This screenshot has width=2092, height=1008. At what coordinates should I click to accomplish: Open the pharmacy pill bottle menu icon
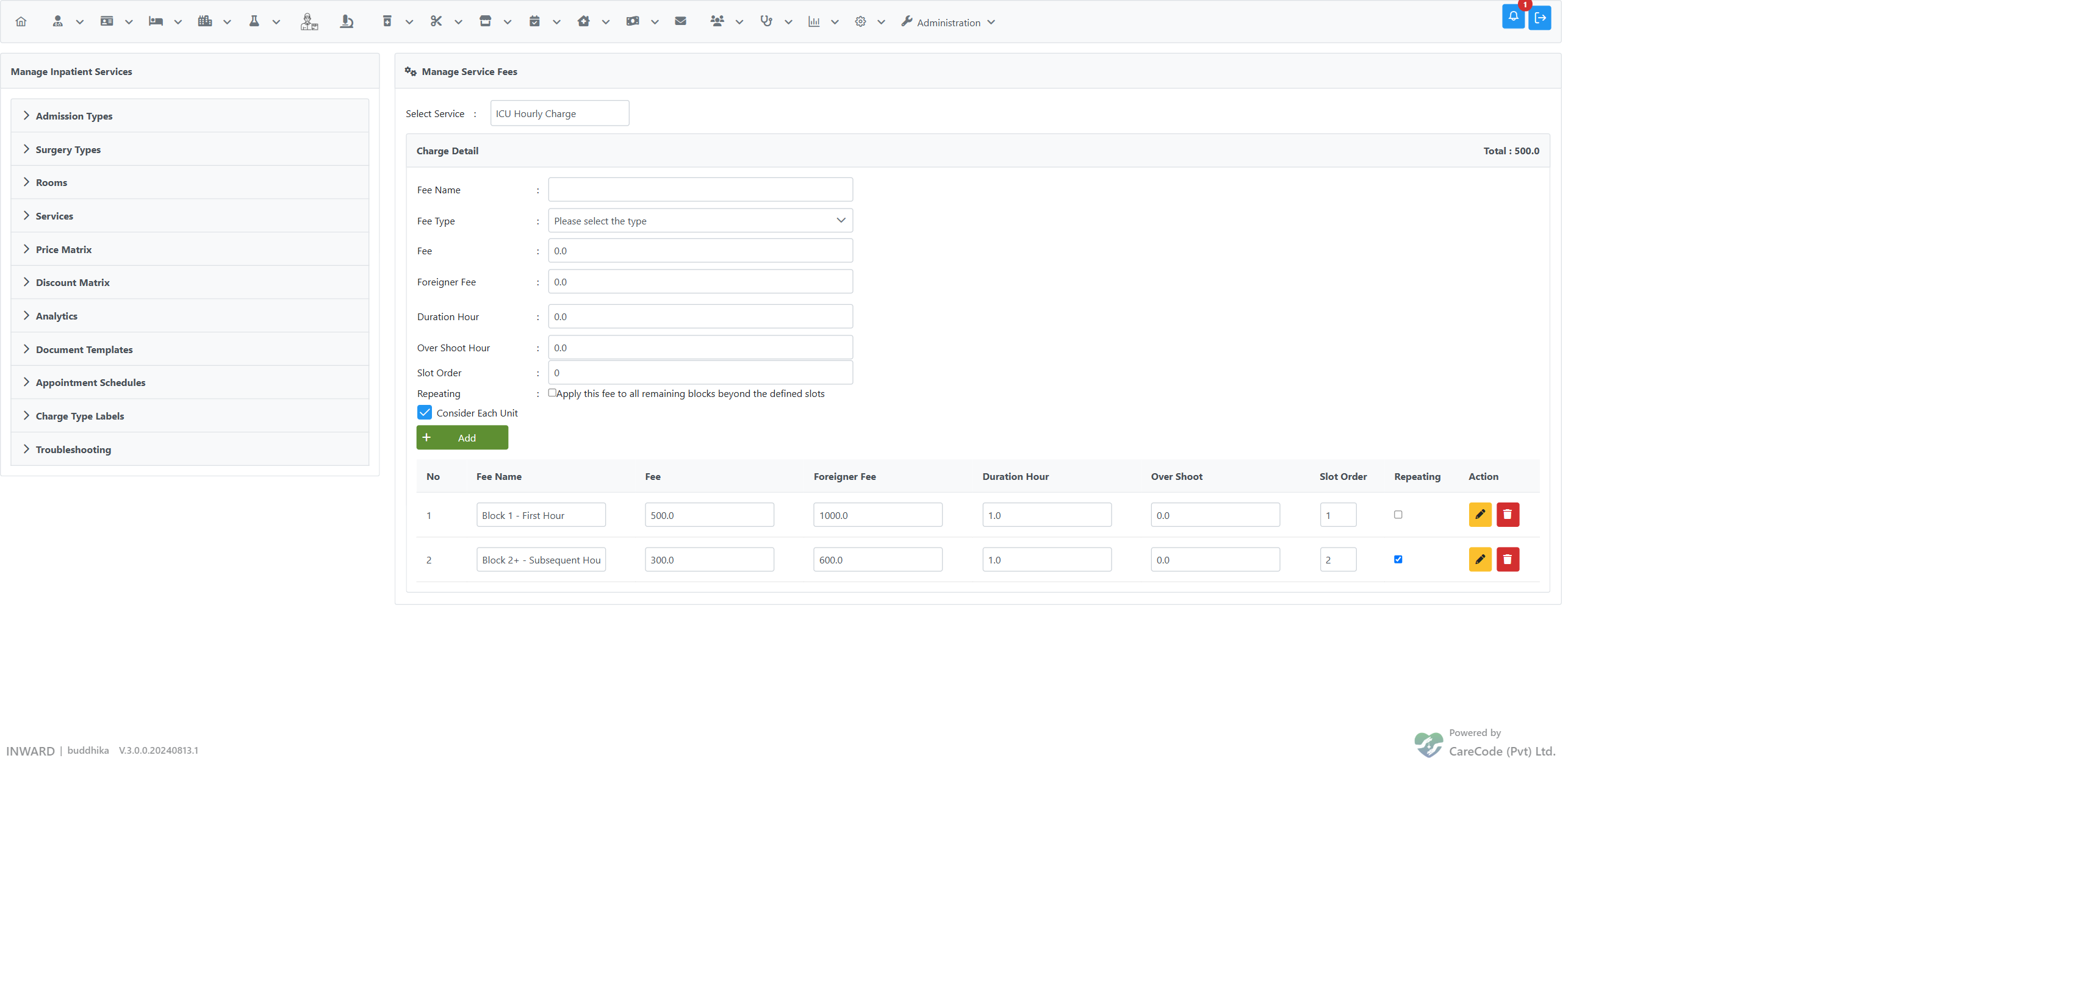(387, 22)
